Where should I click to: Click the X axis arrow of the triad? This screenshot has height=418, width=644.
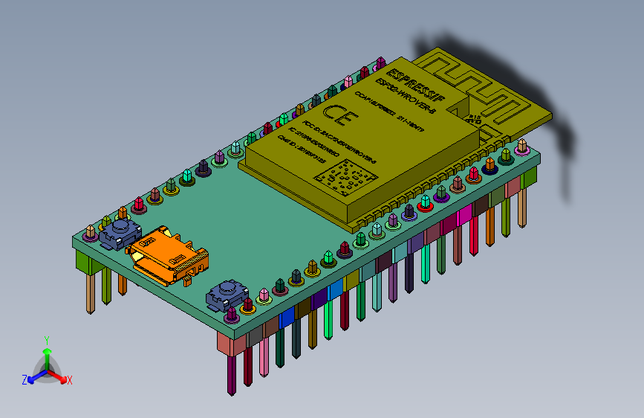(58, 376)
